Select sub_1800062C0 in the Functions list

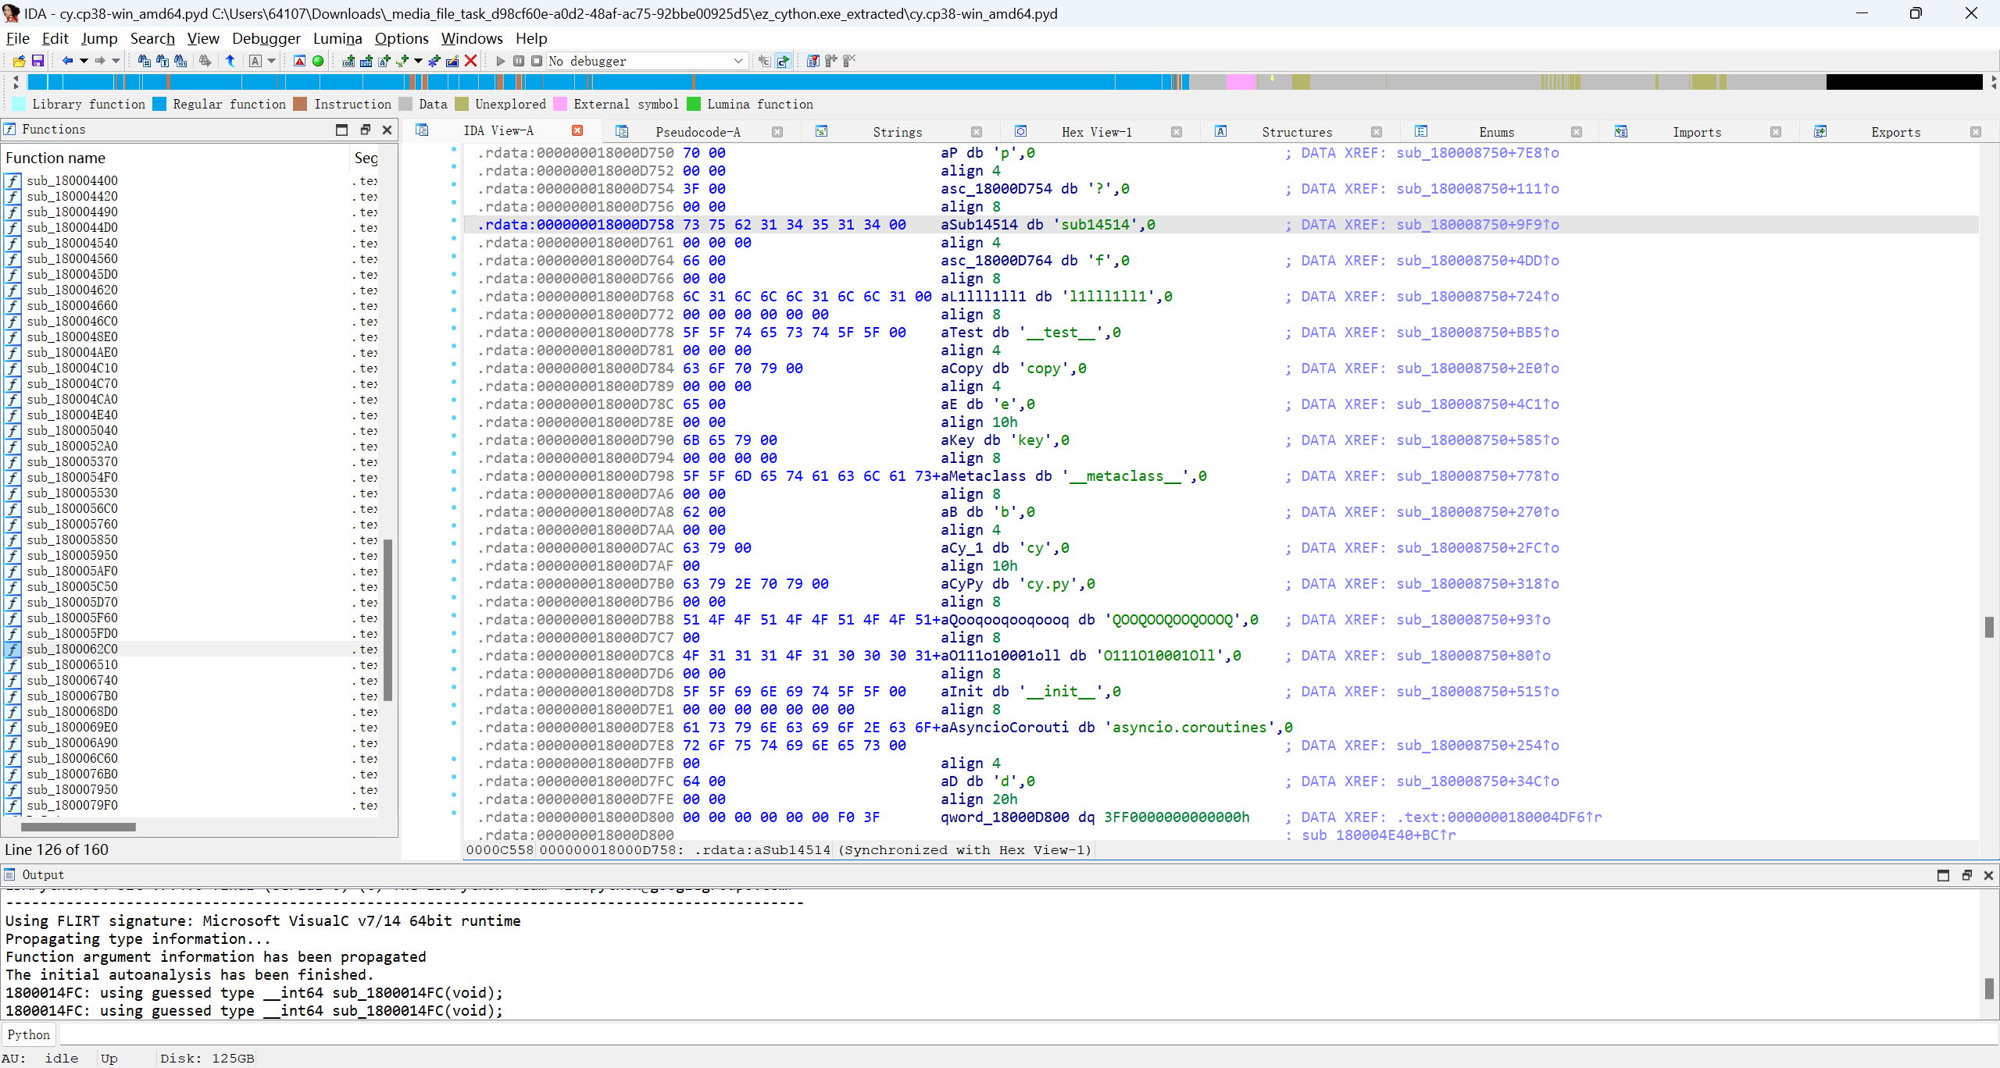tap(72, 649)
